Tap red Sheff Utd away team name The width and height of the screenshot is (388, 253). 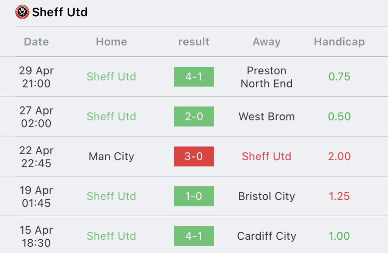click(266, 156)
